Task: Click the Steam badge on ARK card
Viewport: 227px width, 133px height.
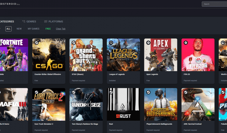Action: point(186,92)
